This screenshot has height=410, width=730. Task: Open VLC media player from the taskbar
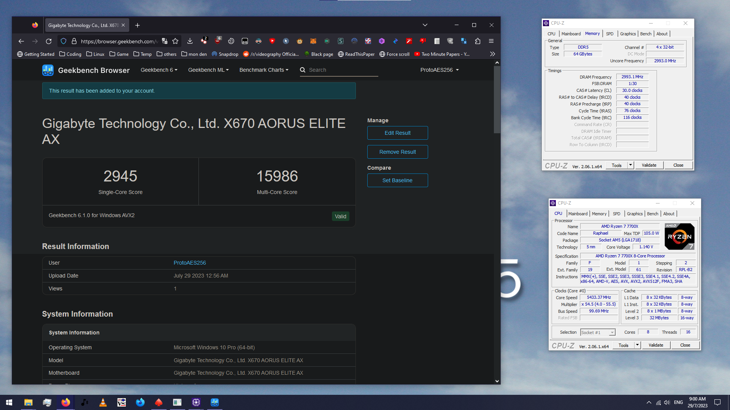[103, 402]
